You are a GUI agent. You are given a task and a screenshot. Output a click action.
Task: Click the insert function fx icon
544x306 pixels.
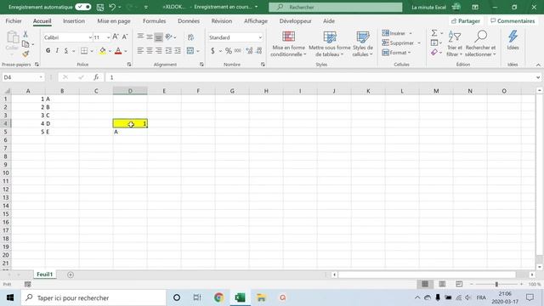96,77
